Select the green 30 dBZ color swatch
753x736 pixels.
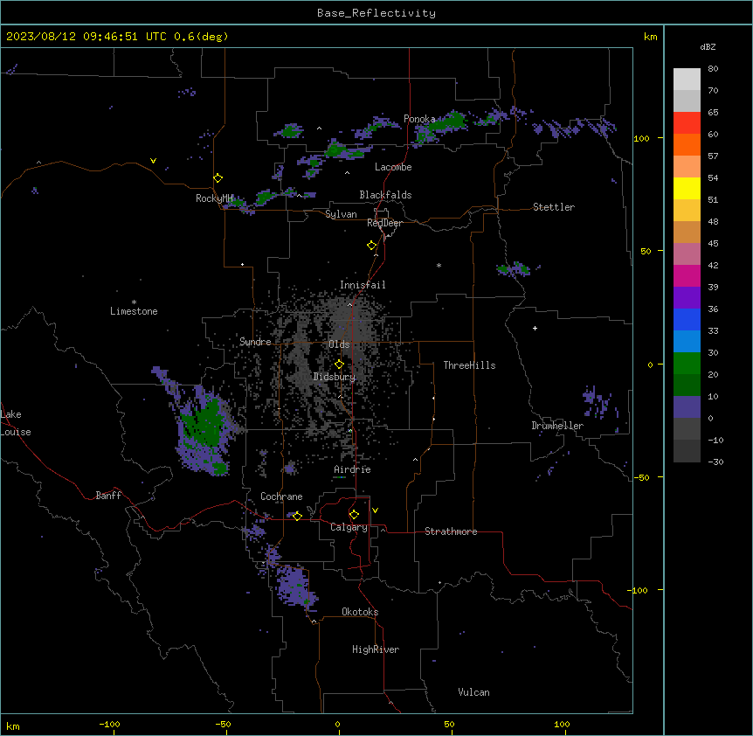(x=687, y=364)
